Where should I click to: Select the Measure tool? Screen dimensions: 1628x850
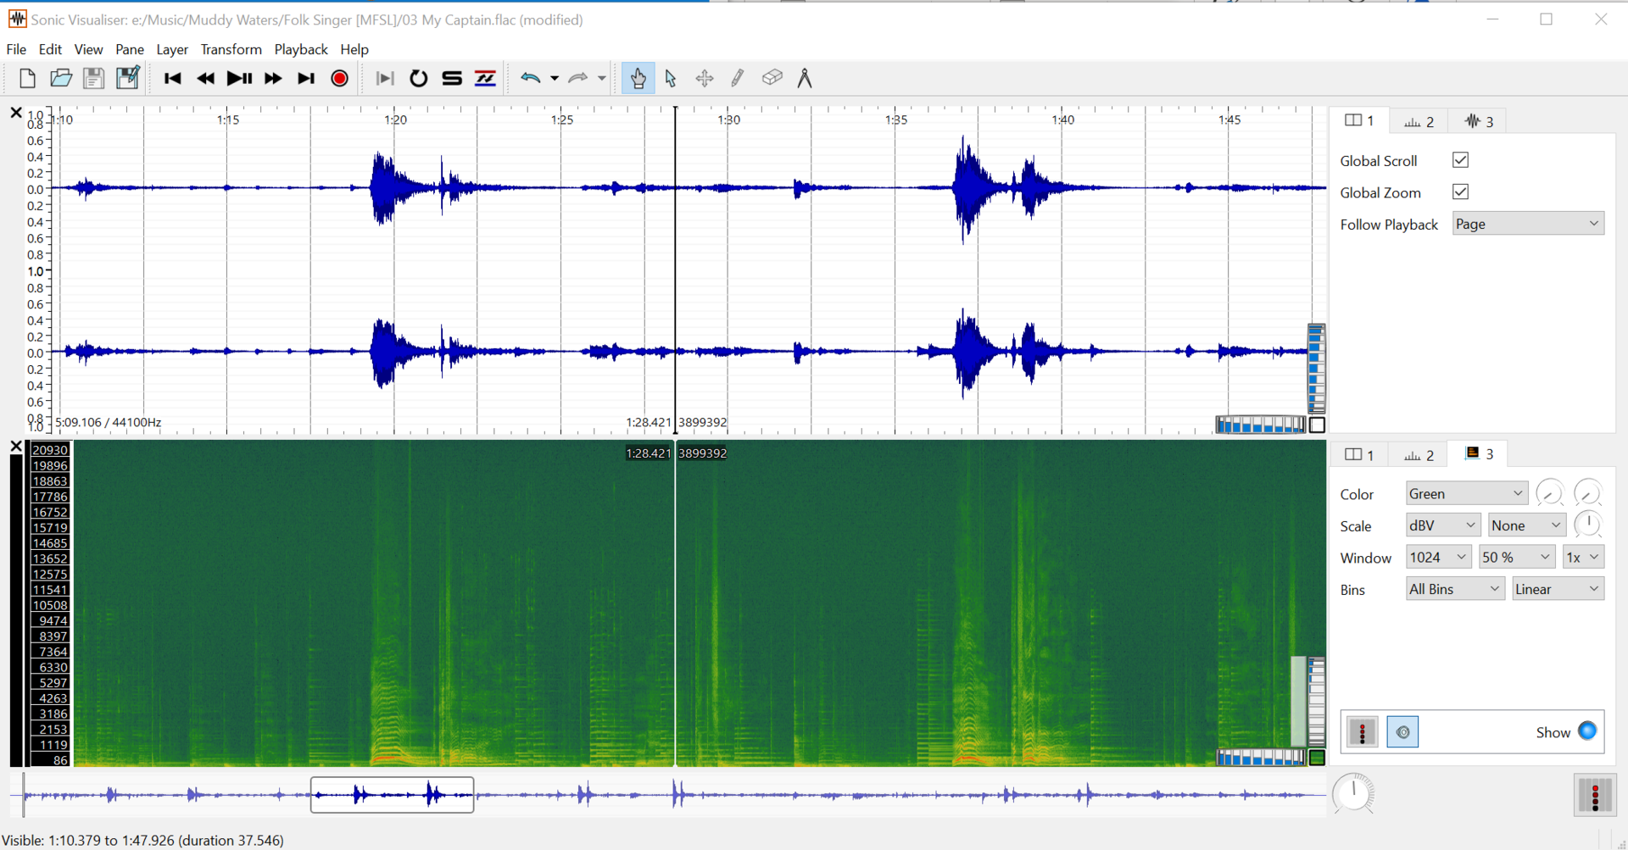tap(805, 79)
